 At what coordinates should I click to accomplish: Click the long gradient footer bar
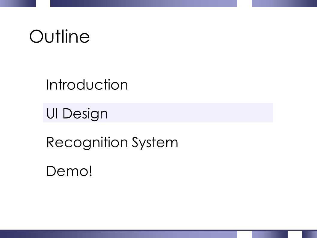pos(118,234)
